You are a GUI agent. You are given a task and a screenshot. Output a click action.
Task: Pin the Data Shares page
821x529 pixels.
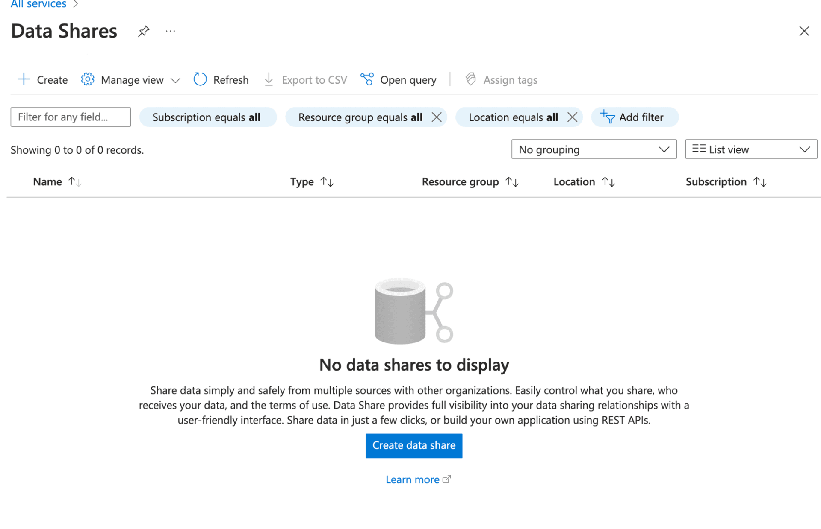coord(144,31)
